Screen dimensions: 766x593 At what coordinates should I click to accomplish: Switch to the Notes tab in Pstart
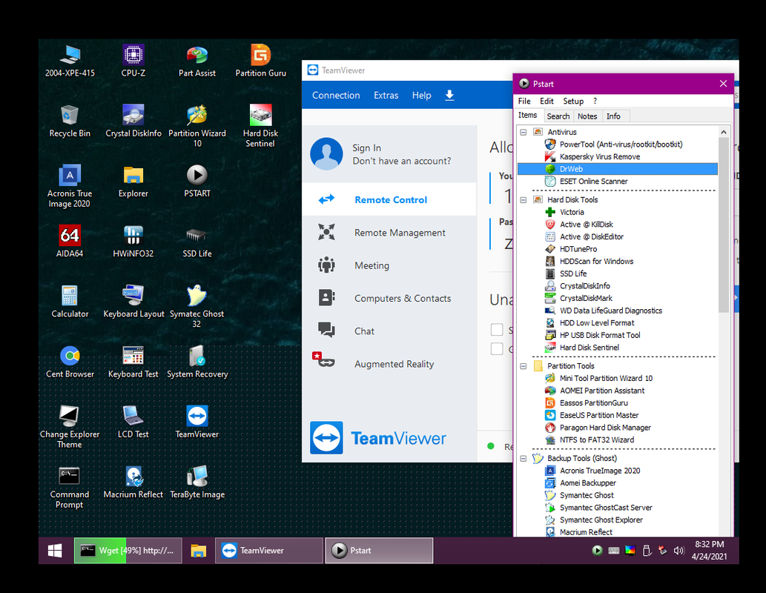pyautogui.click(x=587, y=116)
